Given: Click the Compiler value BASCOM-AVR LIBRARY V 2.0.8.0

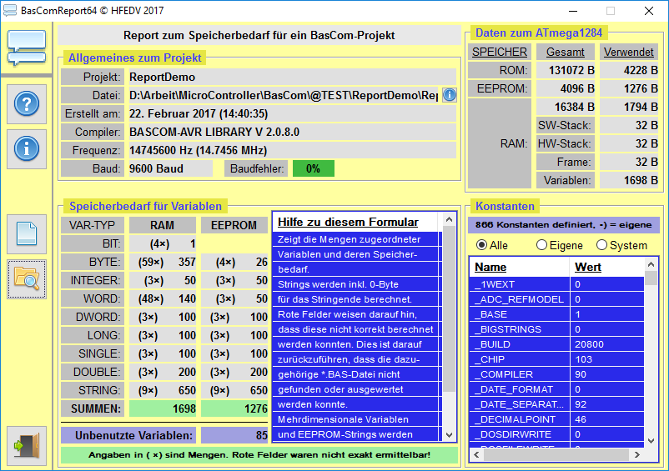Looking at the screenshot, I should coord(292,132).
